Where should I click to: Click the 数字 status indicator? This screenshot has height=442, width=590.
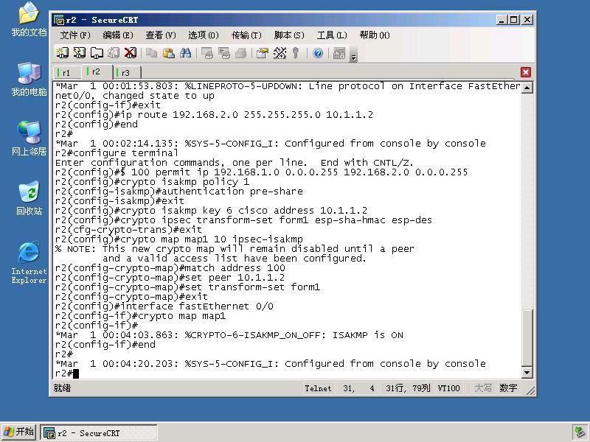click(x=508, y=388)
